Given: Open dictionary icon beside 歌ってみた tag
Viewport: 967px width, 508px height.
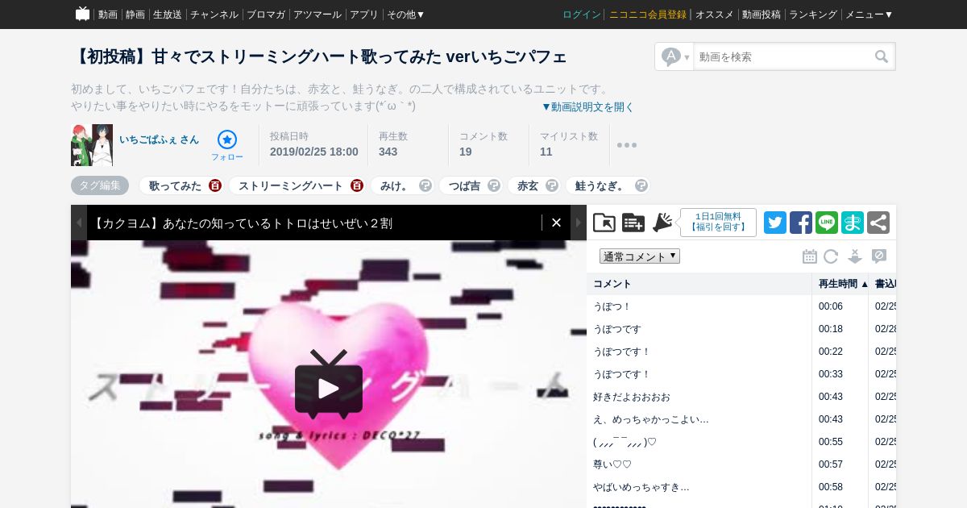Looking at the screenshot, I should pyautogui.click(x=215, y=185).
